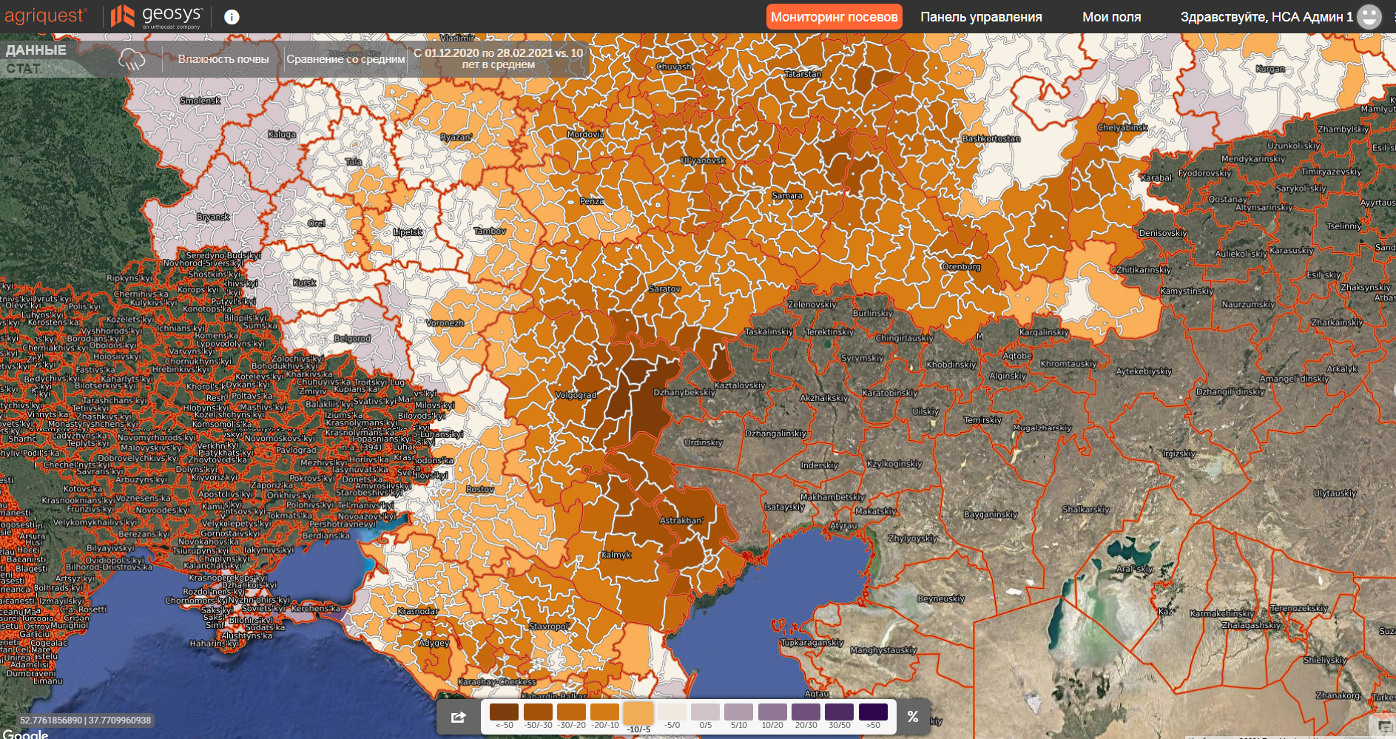
Task: Click the Belgorod map label
Action: [352, 339]
